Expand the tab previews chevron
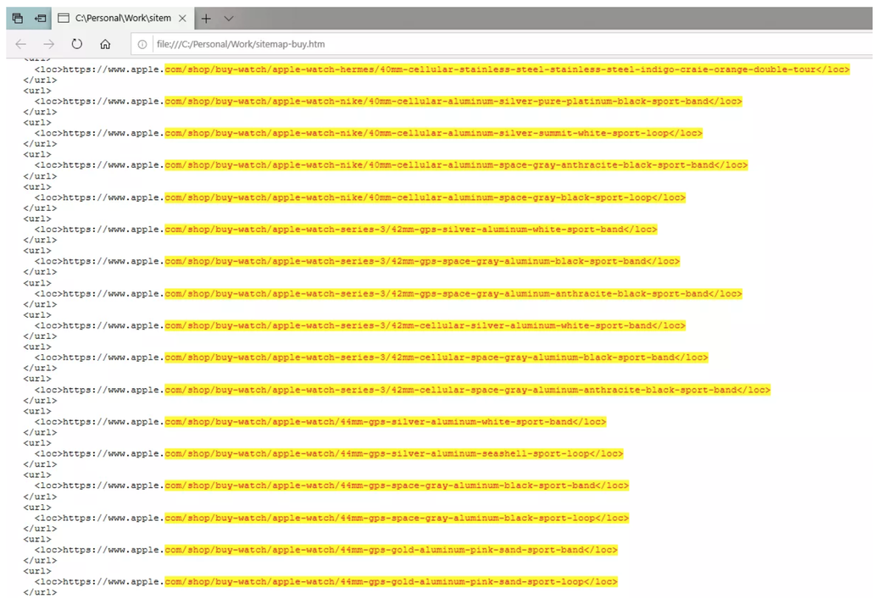The image size is (884, 610). (228, 19)
